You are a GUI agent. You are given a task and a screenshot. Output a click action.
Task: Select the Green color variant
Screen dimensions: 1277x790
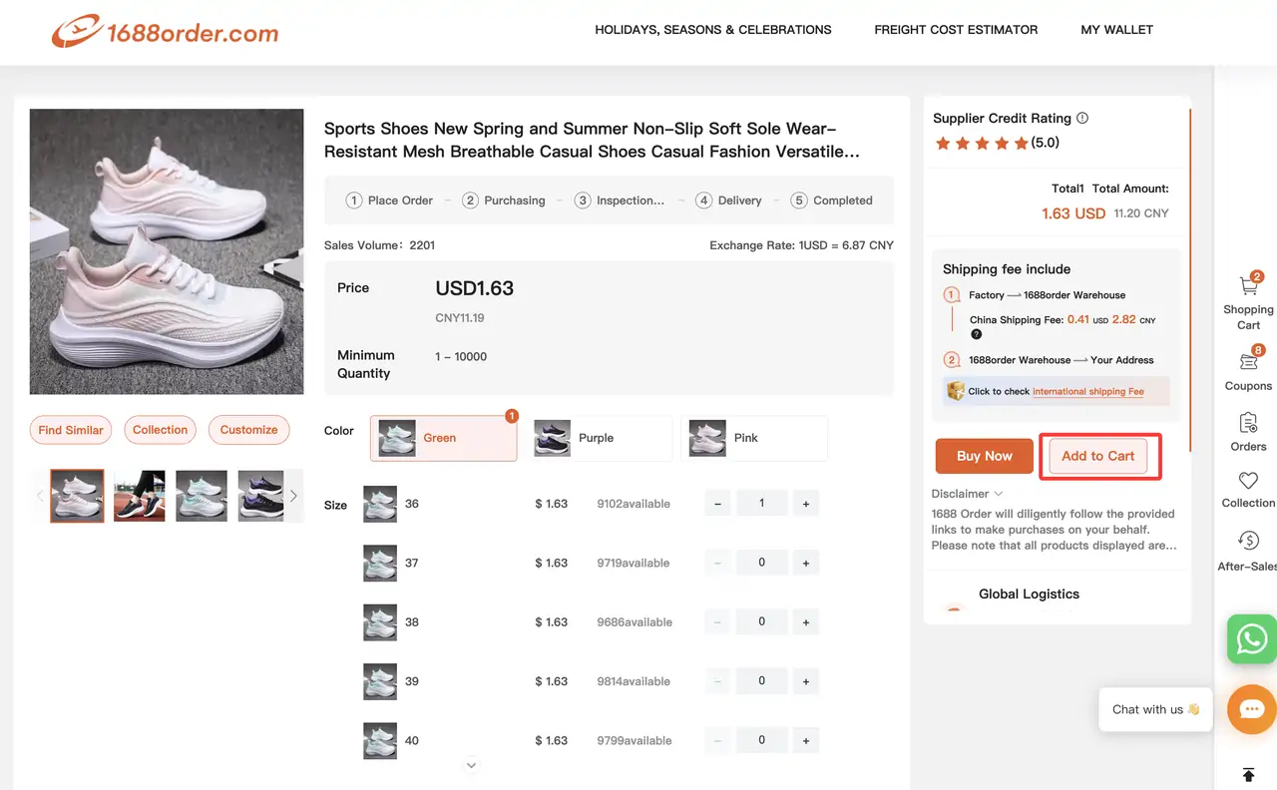click(x=442, y=438)
